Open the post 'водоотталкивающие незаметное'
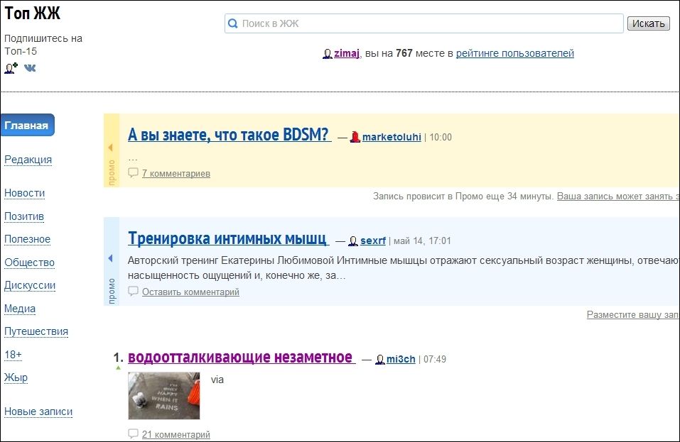 tap(240, 357)
